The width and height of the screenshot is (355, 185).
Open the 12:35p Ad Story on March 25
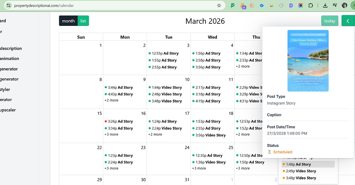click(207, 156)
